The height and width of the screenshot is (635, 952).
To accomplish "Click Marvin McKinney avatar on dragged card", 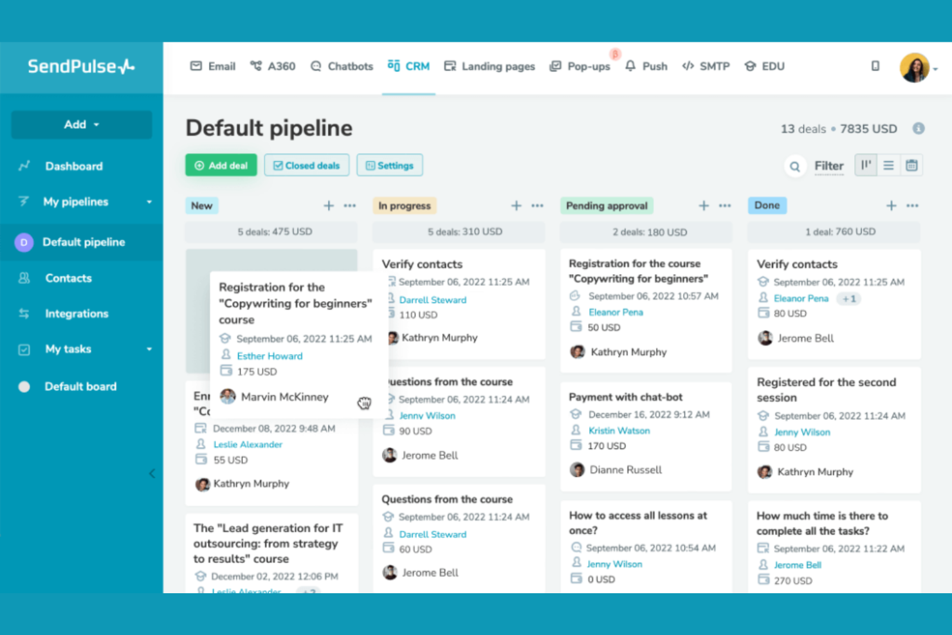I will click(x=228, y=396).
